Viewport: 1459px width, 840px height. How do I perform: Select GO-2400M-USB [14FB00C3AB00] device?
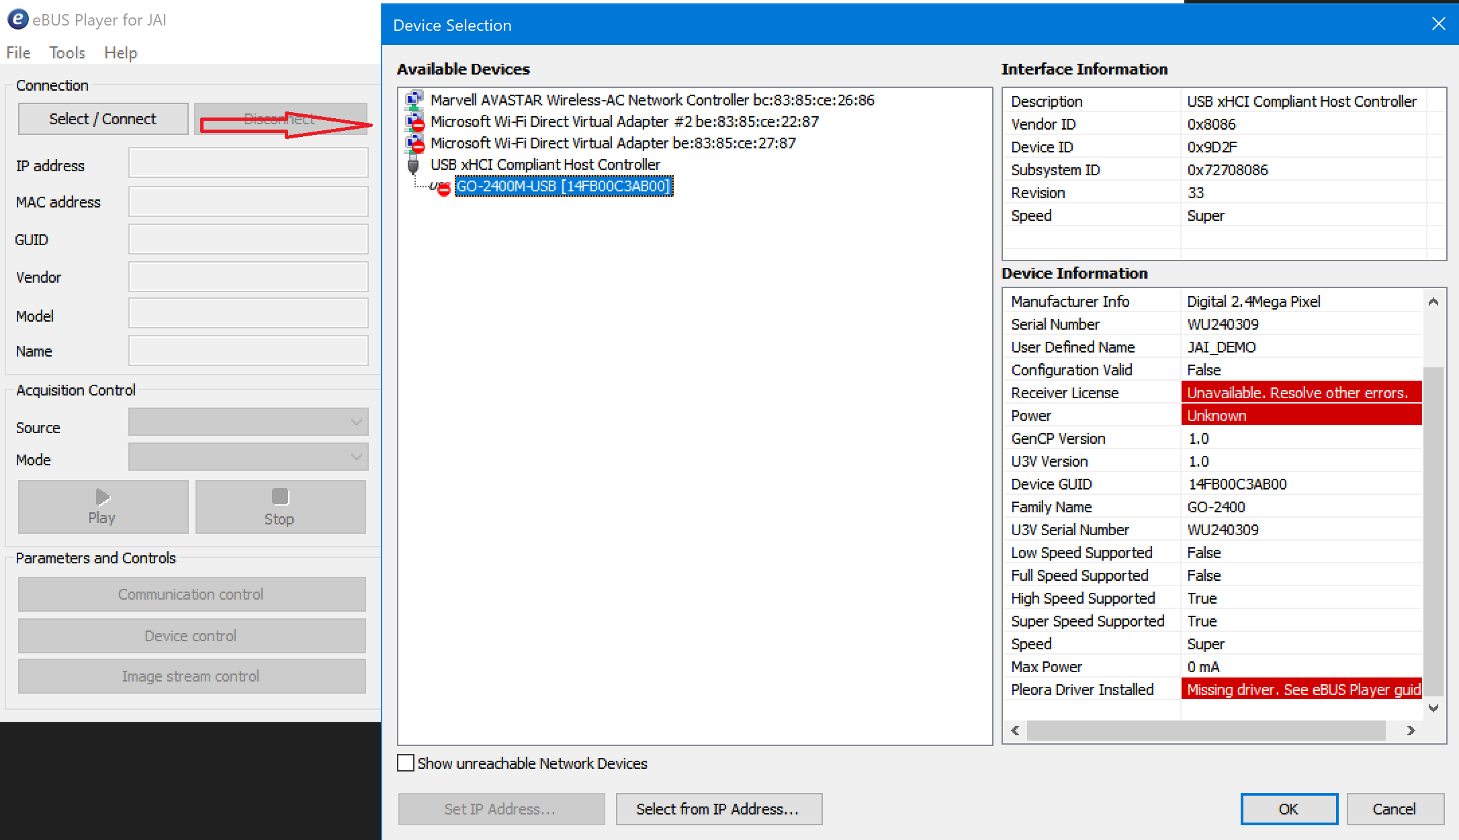coord(564,186)
